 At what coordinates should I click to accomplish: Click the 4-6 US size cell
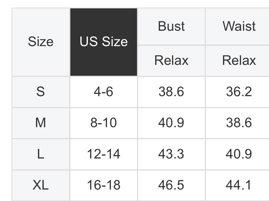point(103,92)
